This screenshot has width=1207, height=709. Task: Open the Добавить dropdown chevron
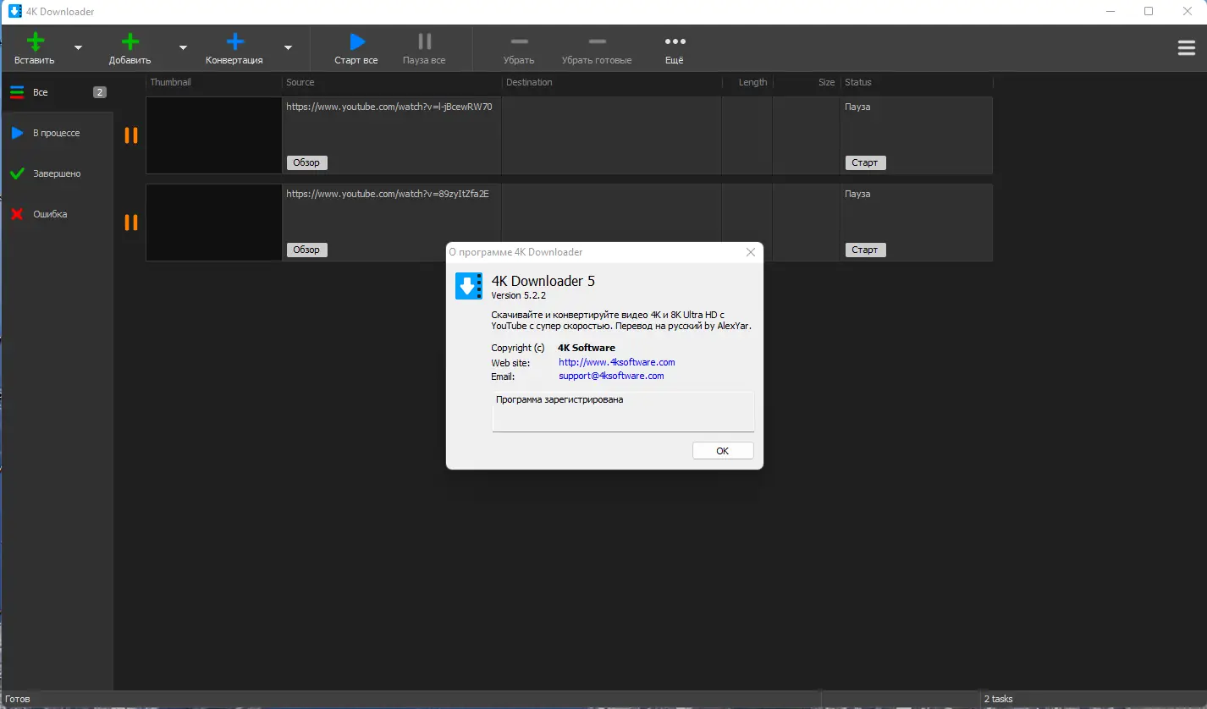point(182,48)
